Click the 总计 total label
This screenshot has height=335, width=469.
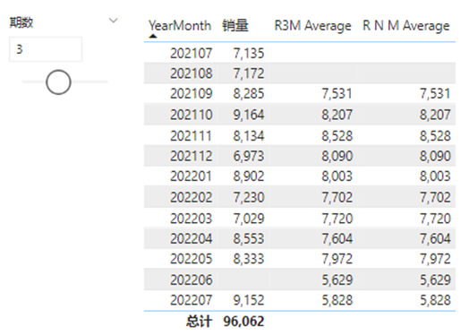199,322
